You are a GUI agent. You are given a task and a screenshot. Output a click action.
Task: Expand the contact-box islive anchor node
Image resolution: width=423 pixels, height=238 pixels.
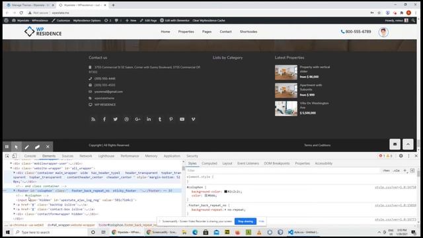(15, 209)
